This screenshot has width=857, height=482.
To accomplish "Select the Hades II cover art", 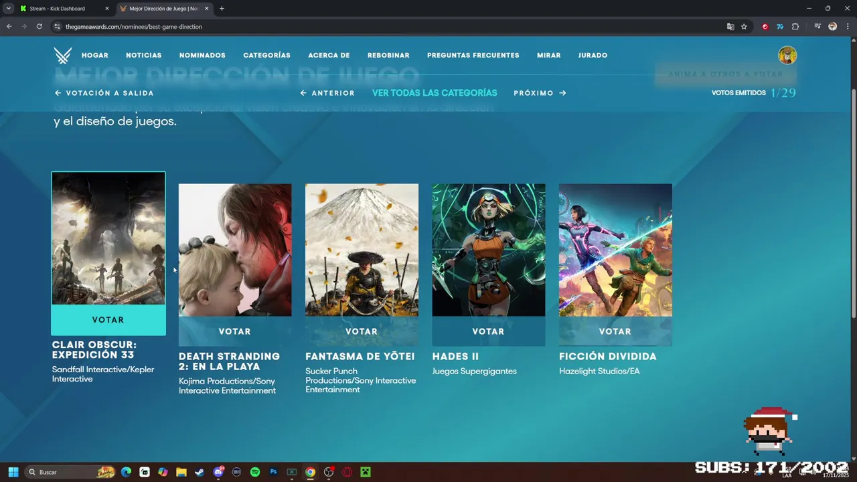I will click(x=489, y=250).
